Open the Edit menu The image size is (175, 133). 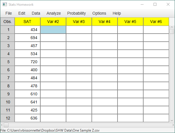coord(22,13)
